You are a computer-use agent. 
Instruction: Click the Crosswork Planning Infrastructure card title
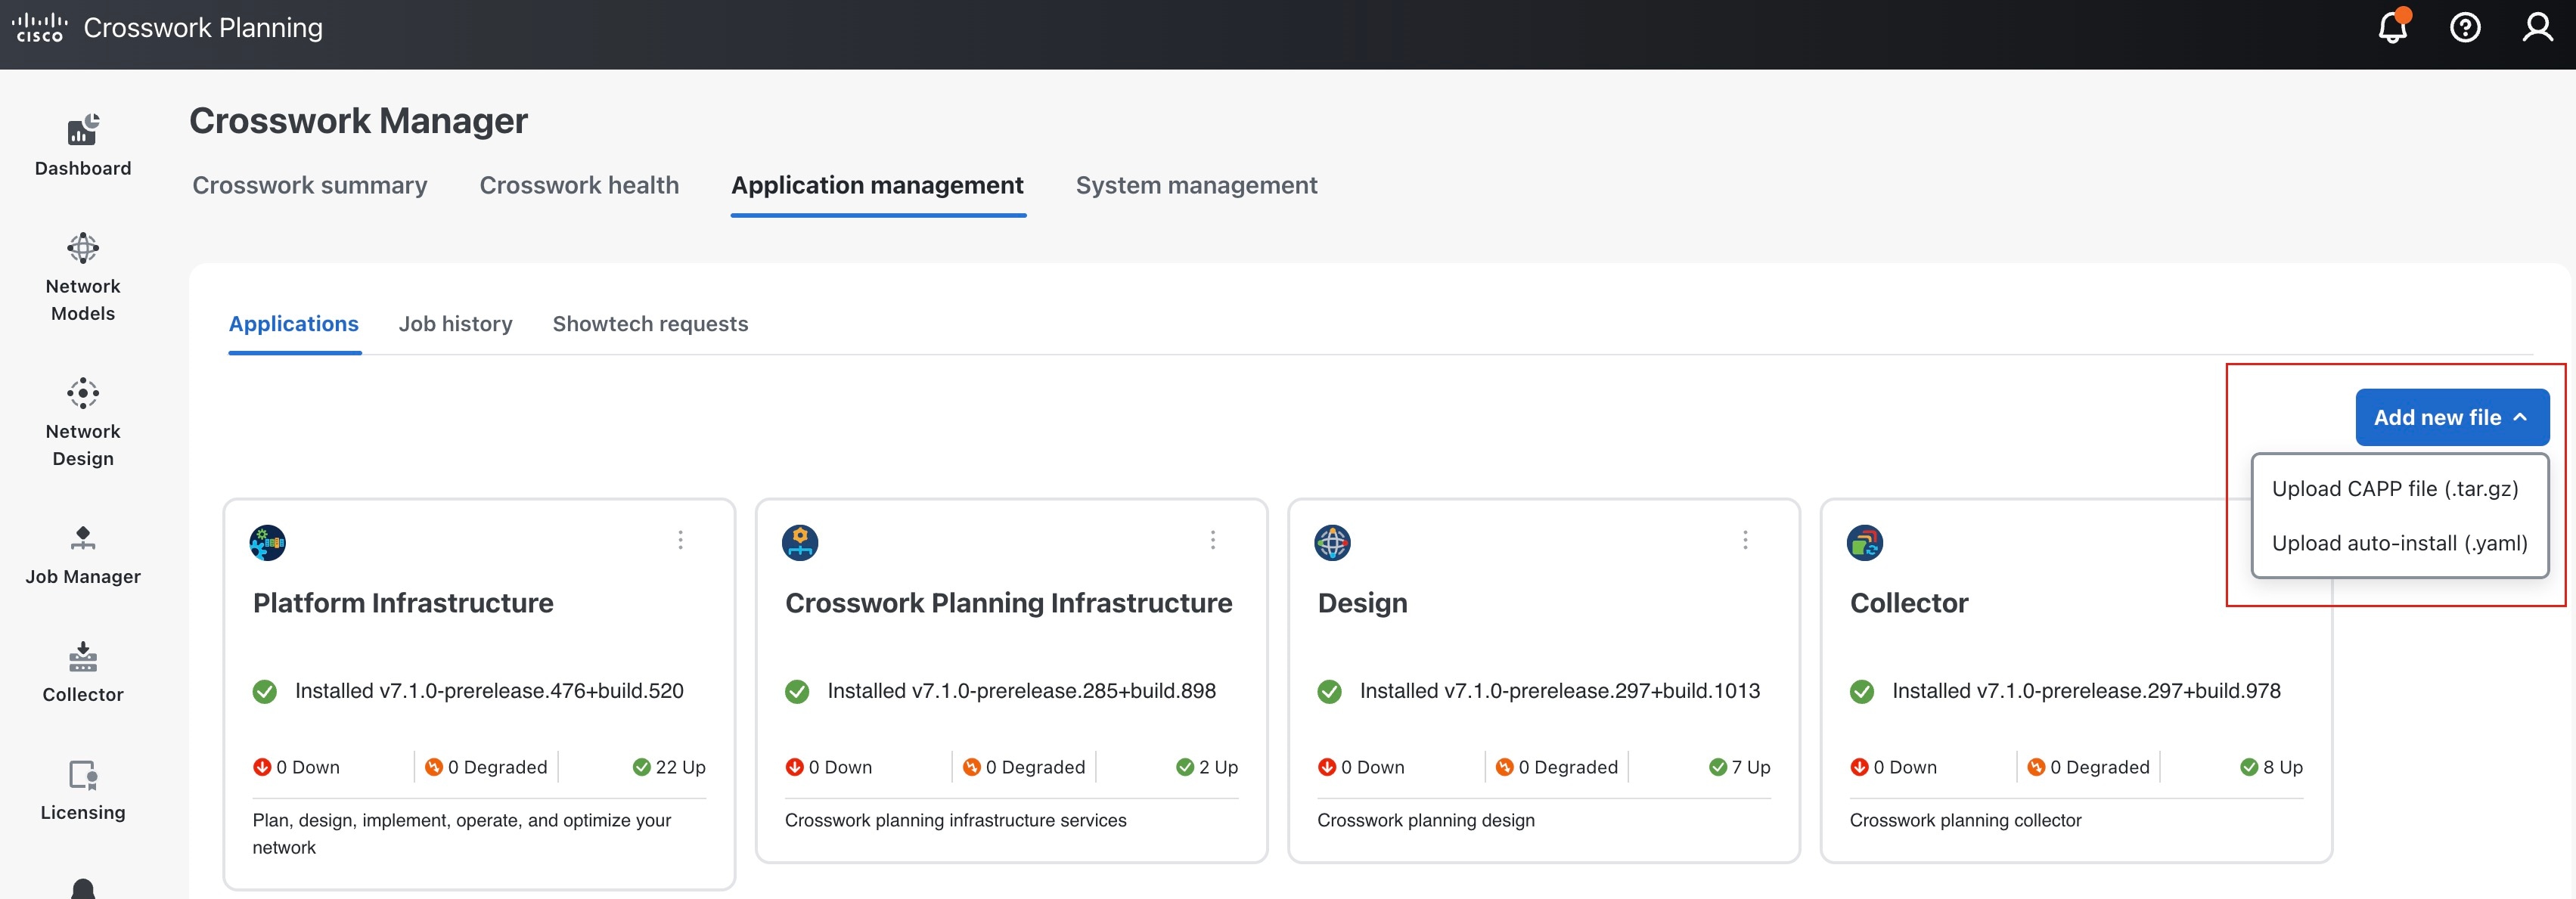(x=1008, y=603)
